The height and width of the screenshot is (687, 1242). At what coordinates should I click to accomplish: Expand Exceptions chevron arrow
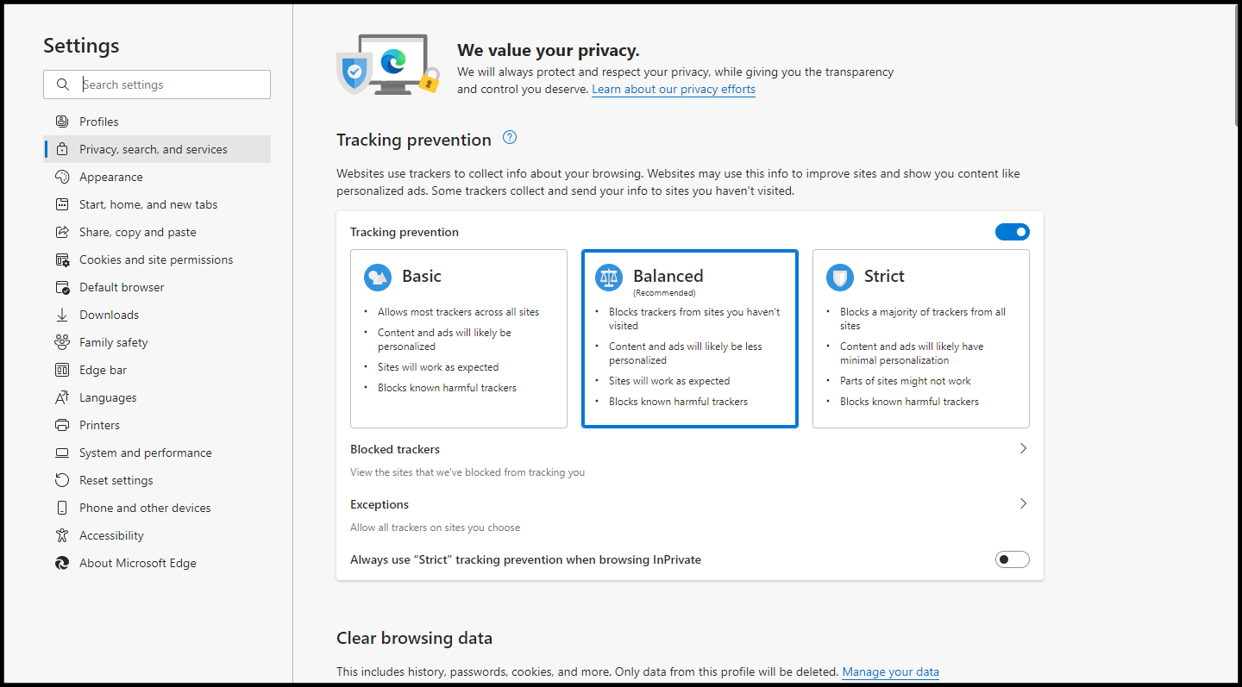pos(1023,503)
